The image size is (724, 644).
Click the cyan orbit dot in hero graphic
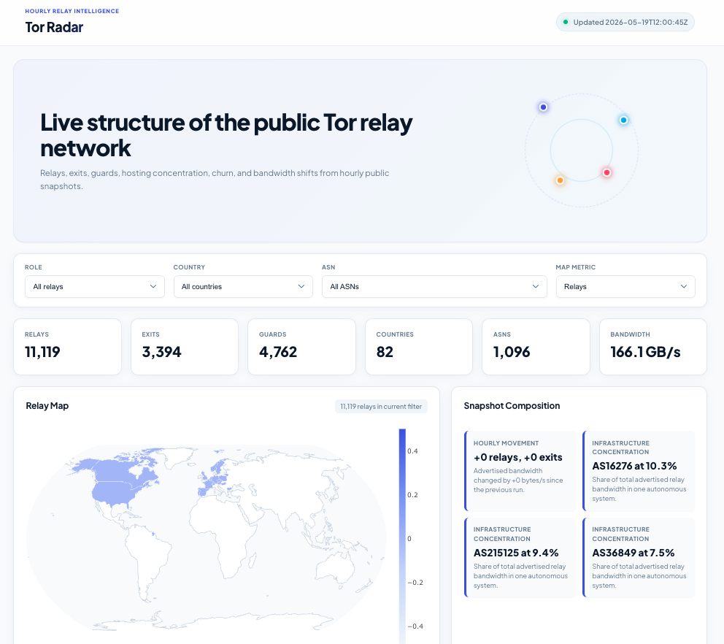coord(624,120)
